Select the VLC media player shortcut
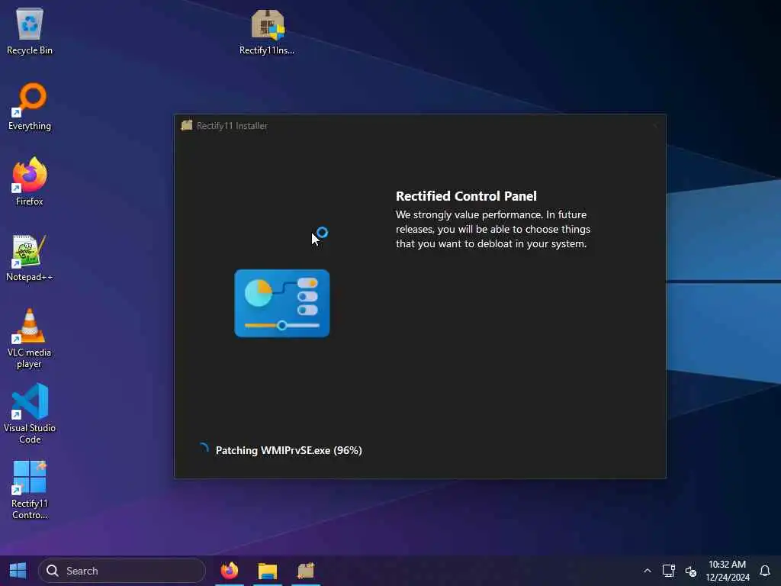The height and width of the screenshot is (586, 781). coord(30,339)
